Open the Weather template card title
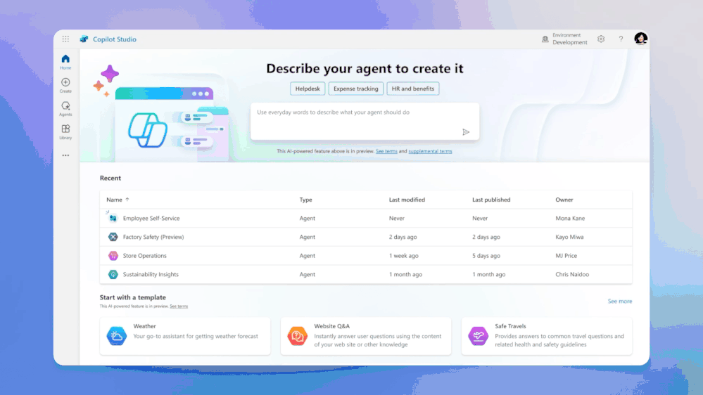703x395 pixels. pos(144,326)
